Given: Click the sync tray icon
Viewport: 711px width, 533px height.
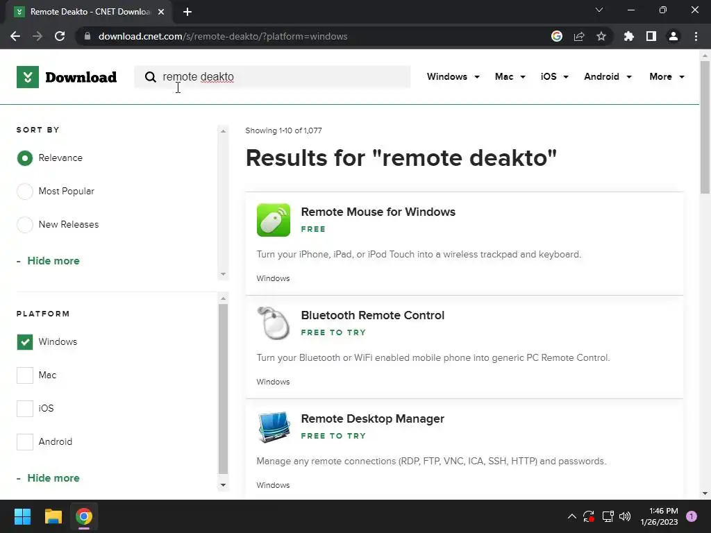Looking at the screenshot, I should pos(589,516).
